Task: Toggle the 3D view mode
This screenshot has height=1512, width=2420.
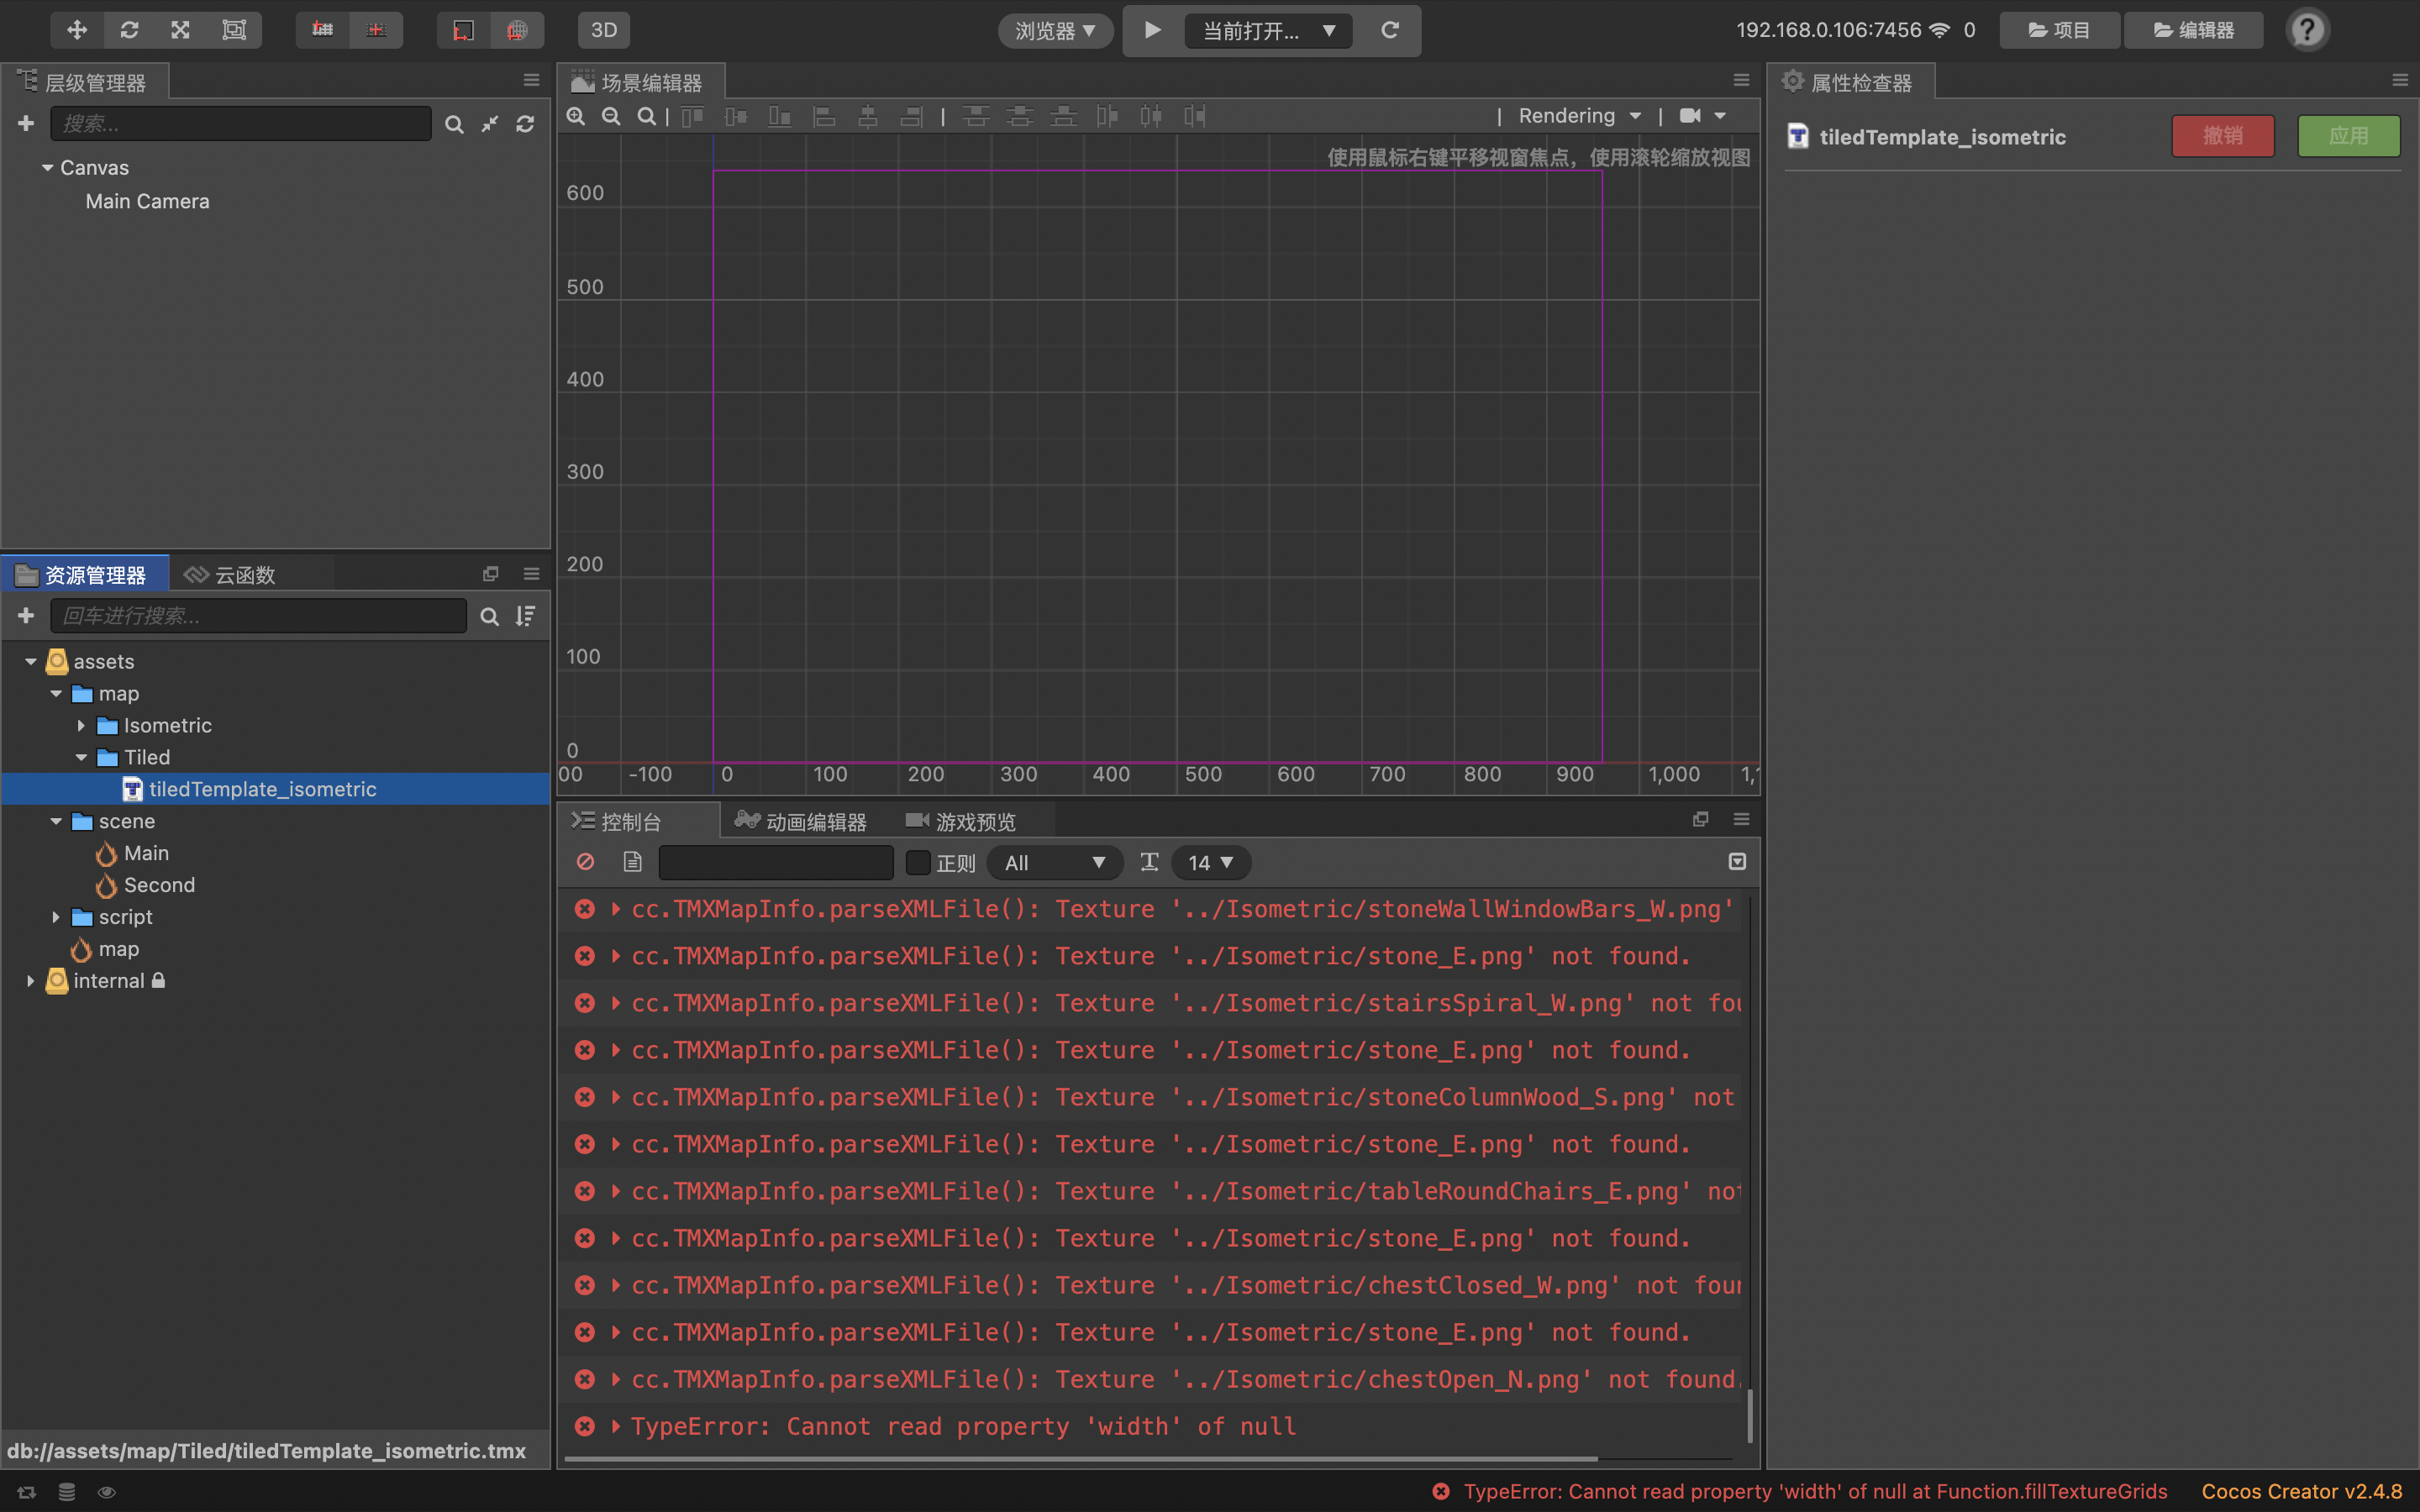Action: pyautogui.click(x=604, y=30)
